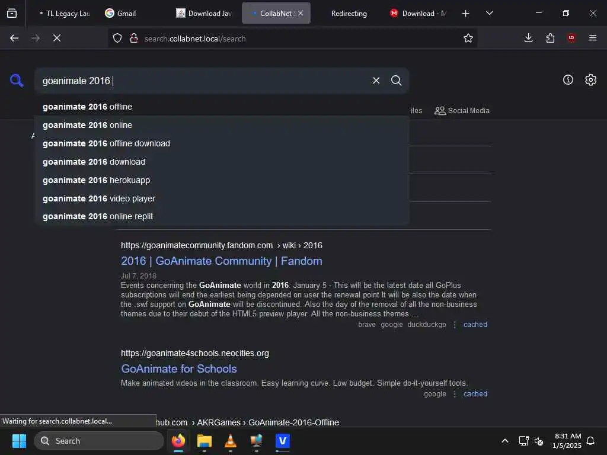
Task: Open VLC media player from the taskbar
Action: pos(231,441)
